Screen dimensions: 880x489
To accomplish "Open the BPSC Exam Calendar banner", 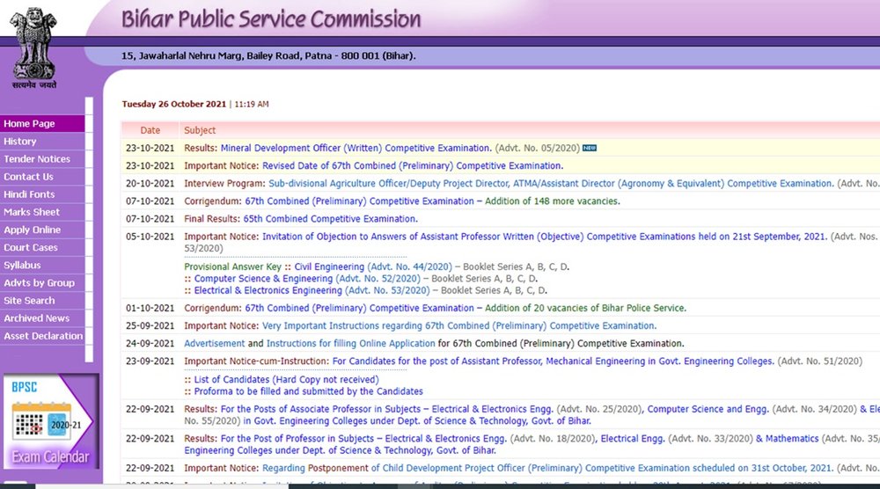I will tap(51, 421).
